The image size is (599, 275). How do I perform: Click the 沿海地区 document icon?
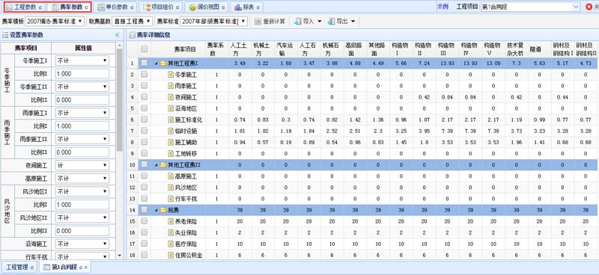pos(171,108)
